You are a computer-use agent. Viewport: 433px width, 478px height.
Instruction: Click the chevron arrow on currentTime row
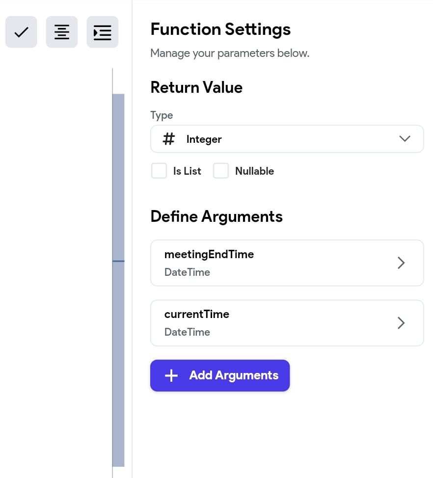click(401, 323)
